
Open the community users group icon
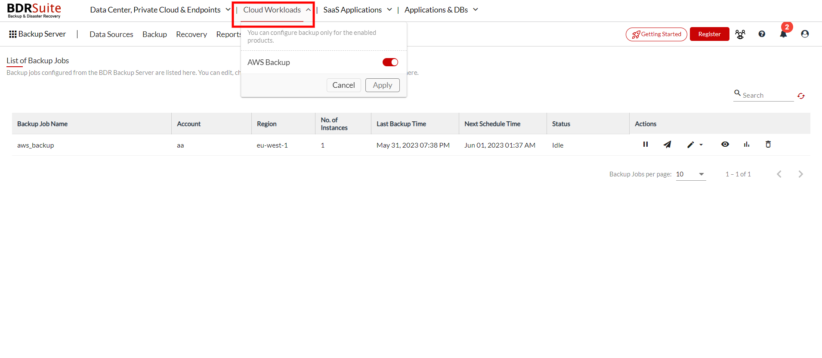740,34
